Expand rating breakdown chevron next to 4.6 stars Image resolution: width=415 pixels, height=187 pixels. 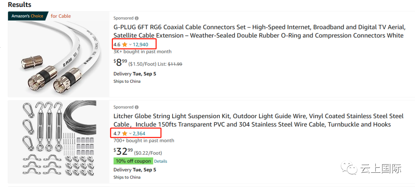pos(130,45)
